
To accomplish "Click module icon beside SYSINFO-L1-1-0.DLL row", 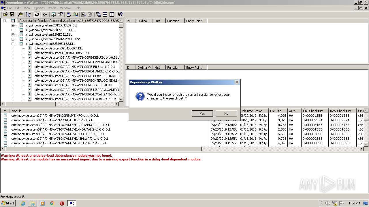I will (5, 116).
